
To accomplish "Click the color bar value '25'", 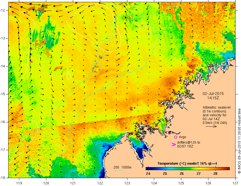I will 165,174.
